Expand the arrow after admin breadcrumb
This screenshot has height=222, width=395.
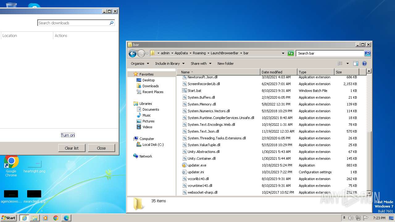tap(172, 53)
